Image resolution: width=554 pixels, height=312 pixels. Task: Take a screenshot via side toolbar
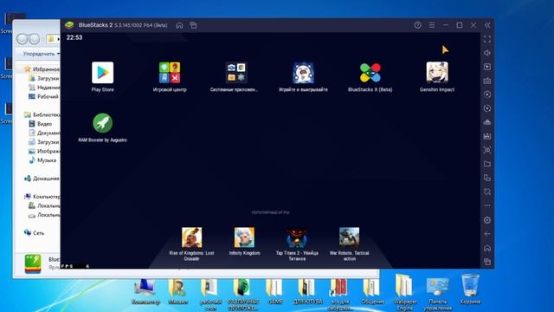click(487, 150)
